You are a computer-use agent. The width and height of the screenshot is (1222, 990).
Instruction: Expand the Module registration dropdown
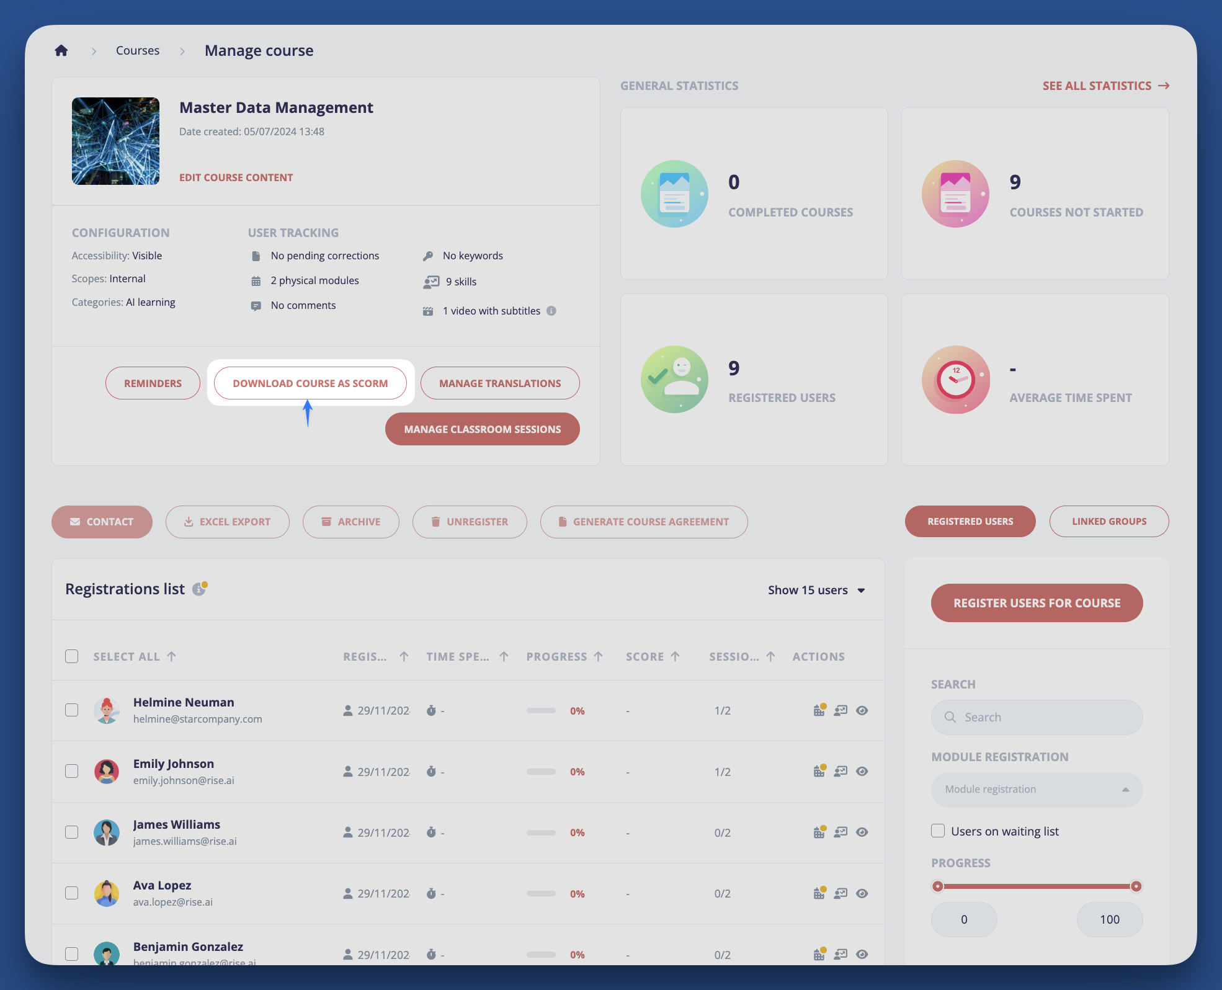1037,789
